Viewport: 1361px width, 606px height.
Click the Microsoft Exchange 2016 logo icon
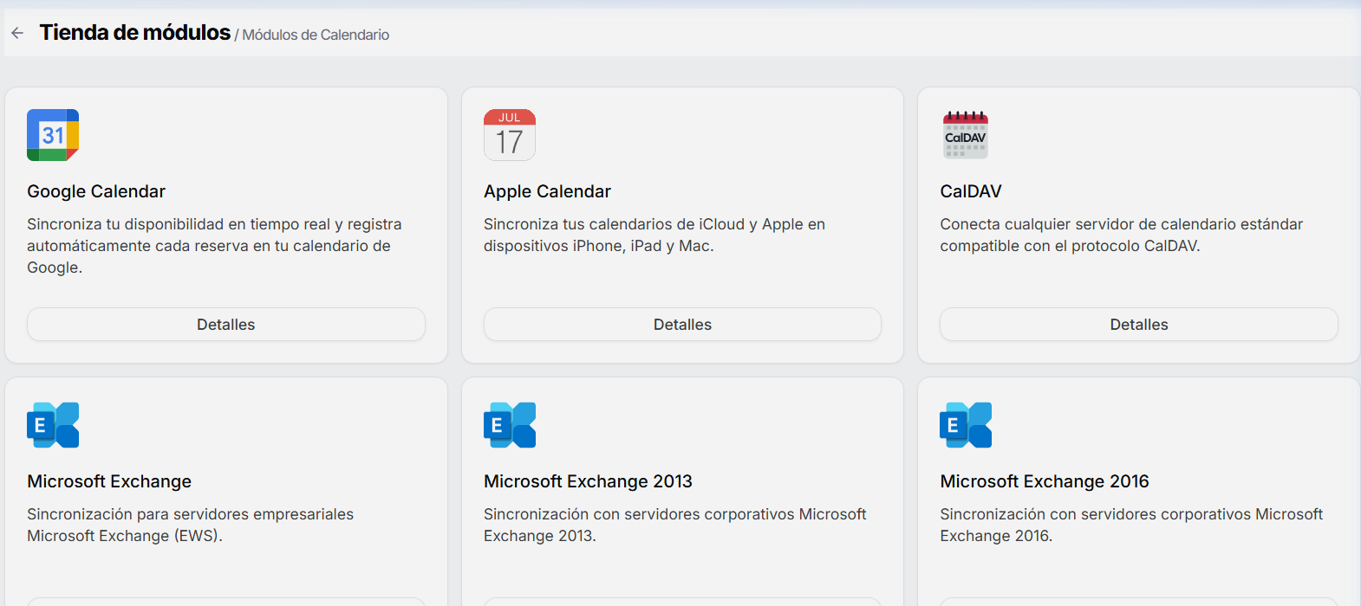point(966,425)
